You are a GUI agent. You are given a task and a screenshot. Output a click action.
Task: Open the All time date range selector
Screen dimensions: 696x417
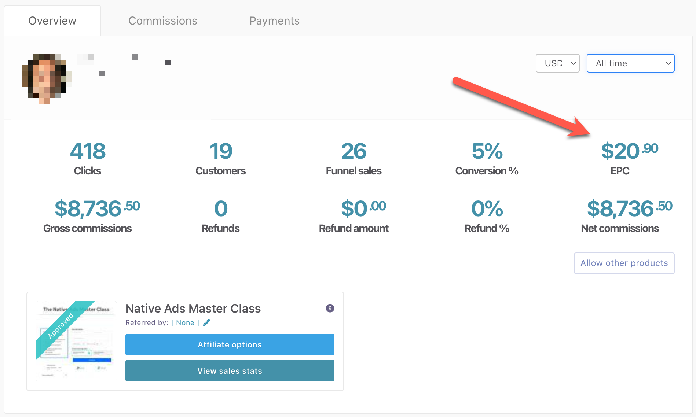[630, 63]
